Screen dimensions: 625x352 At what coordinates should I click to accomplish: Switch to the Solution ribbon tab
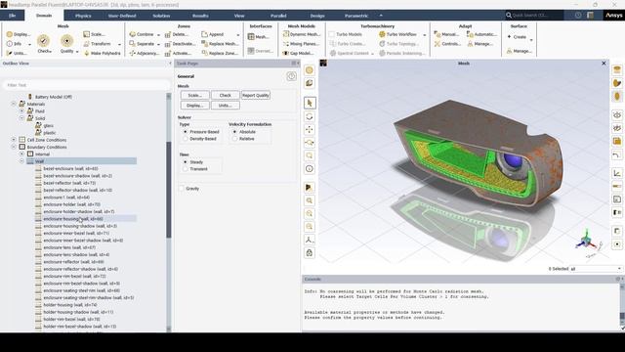[161, 16]
